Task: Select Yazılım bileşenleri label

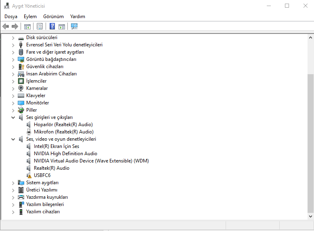Action: click(45, 204)
